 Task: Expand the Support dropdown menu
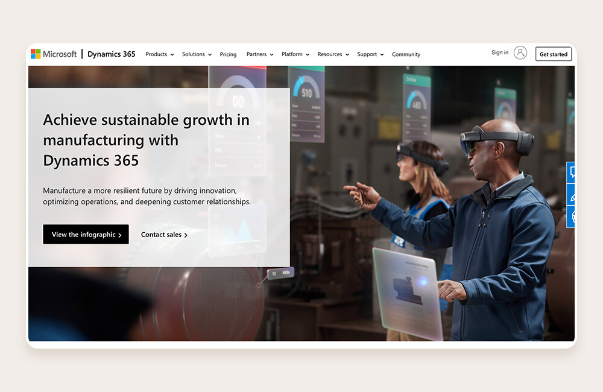pyautogui.click(x=370, y=54)
